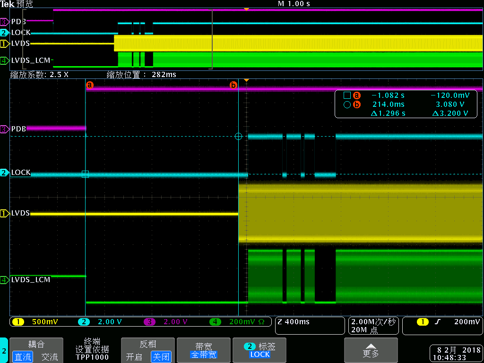The image size is (484, 363).
Task: Click the cursor a square icon in readout
Action: coord(347,95)
